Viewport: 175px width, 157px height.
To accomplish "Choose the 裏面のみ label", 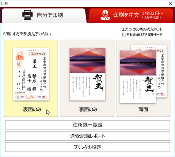I will pos(88,110).
